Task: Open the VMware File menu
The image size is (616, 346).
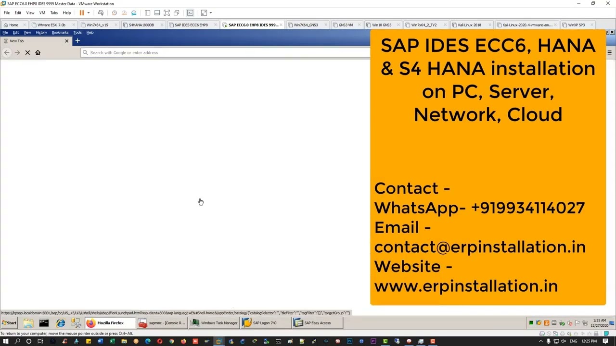Action: click(7, 13)
